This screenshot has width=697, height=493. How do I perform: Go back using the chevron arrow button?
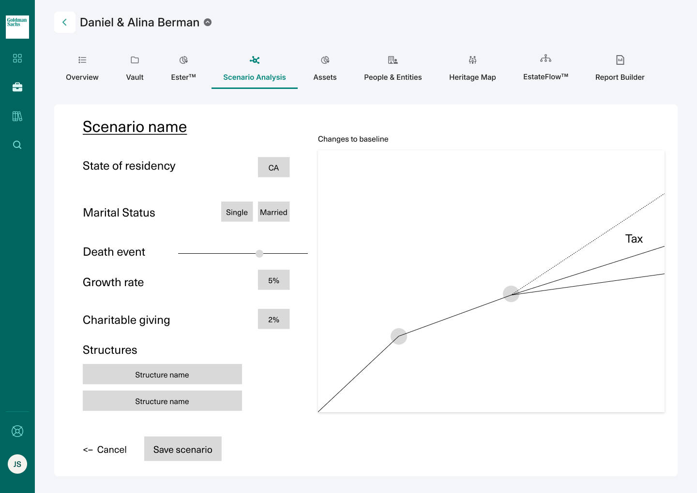pos(65,22)
